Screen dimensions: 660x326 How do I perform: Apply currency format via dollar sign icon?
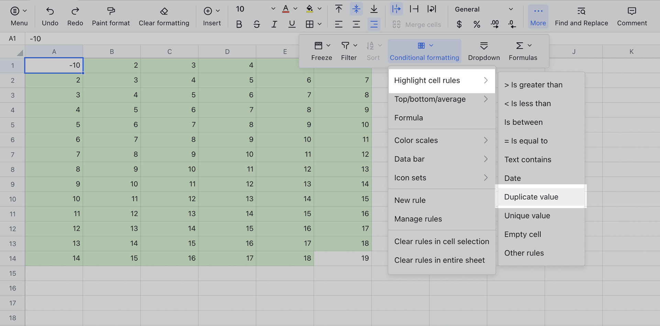pyautogui.click(x=459, y=24)
